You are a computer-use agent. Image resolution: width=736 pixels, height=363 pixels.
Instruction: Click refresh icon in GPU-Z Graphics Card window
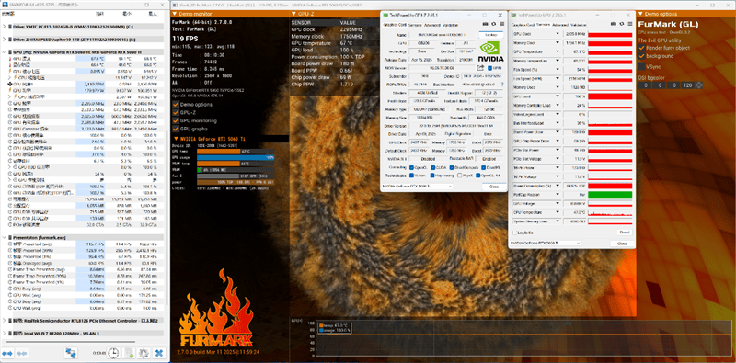pyautogui.click(x=493, y=25)
